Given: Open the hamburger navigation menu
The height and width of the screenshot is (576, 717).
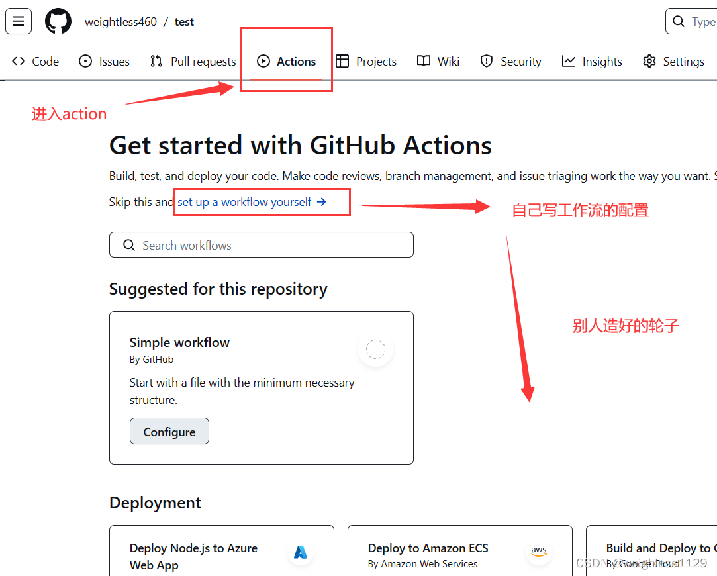Looking at the screenshot, I should [19, 21].
